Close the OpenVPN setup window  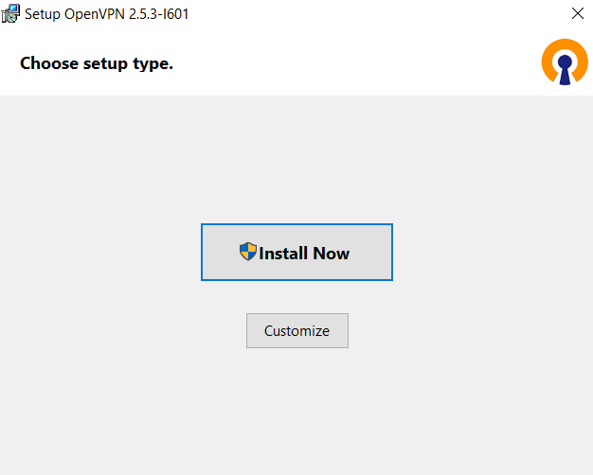577,14
